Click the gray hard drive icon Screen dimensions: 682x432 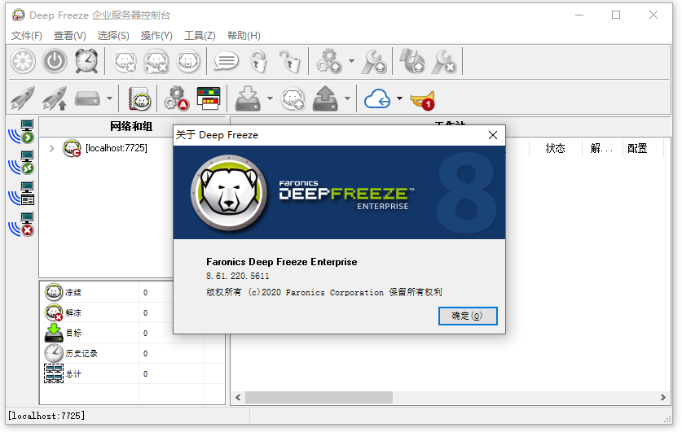pyautogui.click(x=87, y=98)
